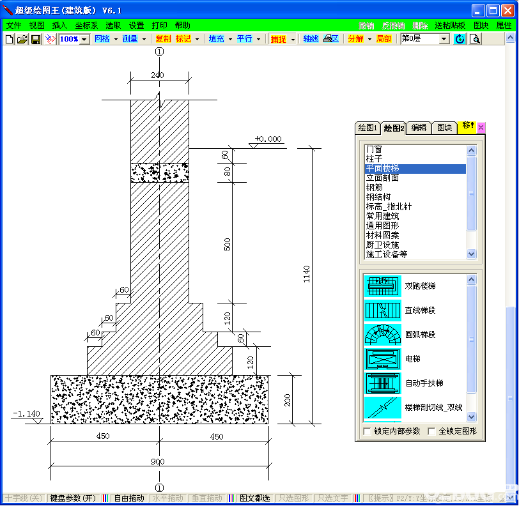Open the 平行 dropdown arrow
Image resolution: width=519 pixels, height=506 pixels.
pyautogui.click(x=258, y=40)
